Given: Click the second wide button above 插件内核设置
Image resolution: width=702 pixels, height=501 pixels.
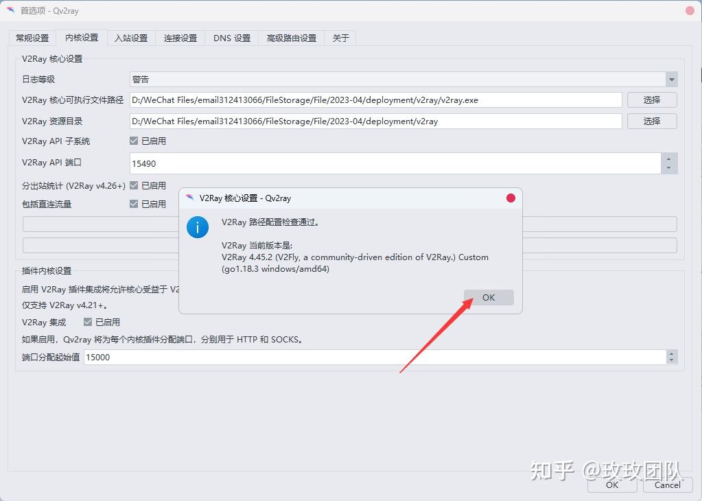Looking at the screenshot, I should pyautogui.click(x=350, y=245).
